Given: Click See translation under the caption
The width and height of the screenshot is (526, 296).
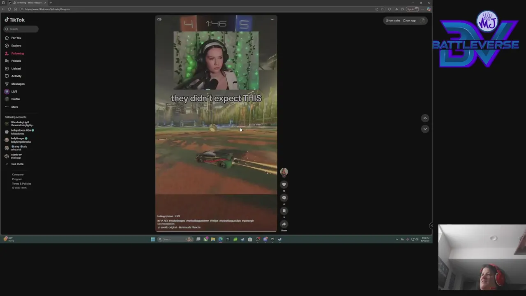Looking at the screenshot, I should click(x=166, y=224).
